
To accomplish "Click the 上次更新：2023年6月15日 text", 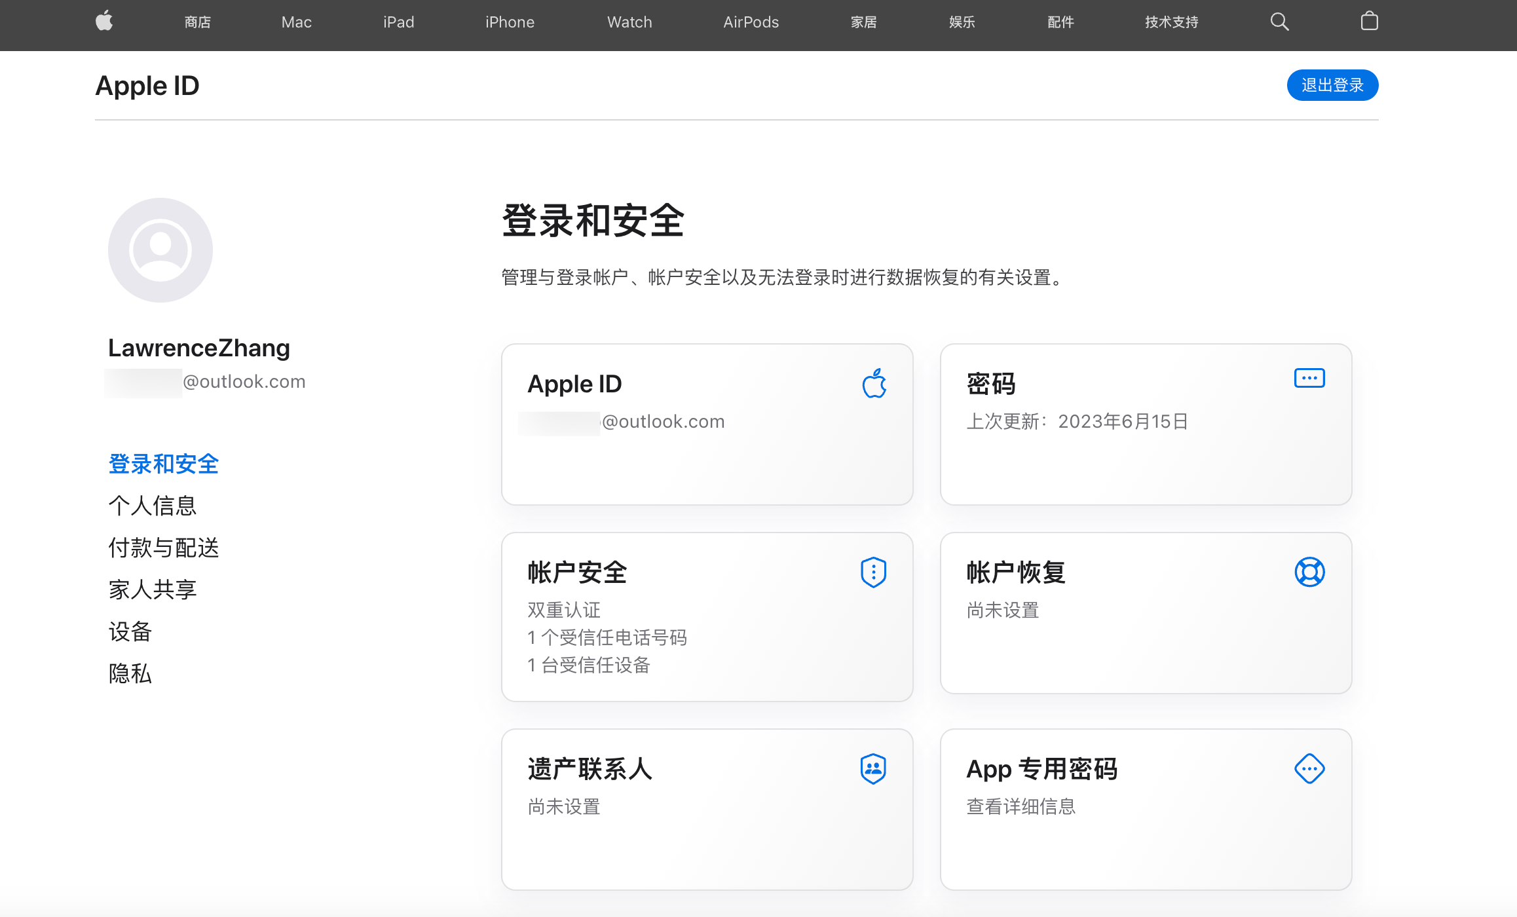I will pyautogui.click(x=1077, y=421).
